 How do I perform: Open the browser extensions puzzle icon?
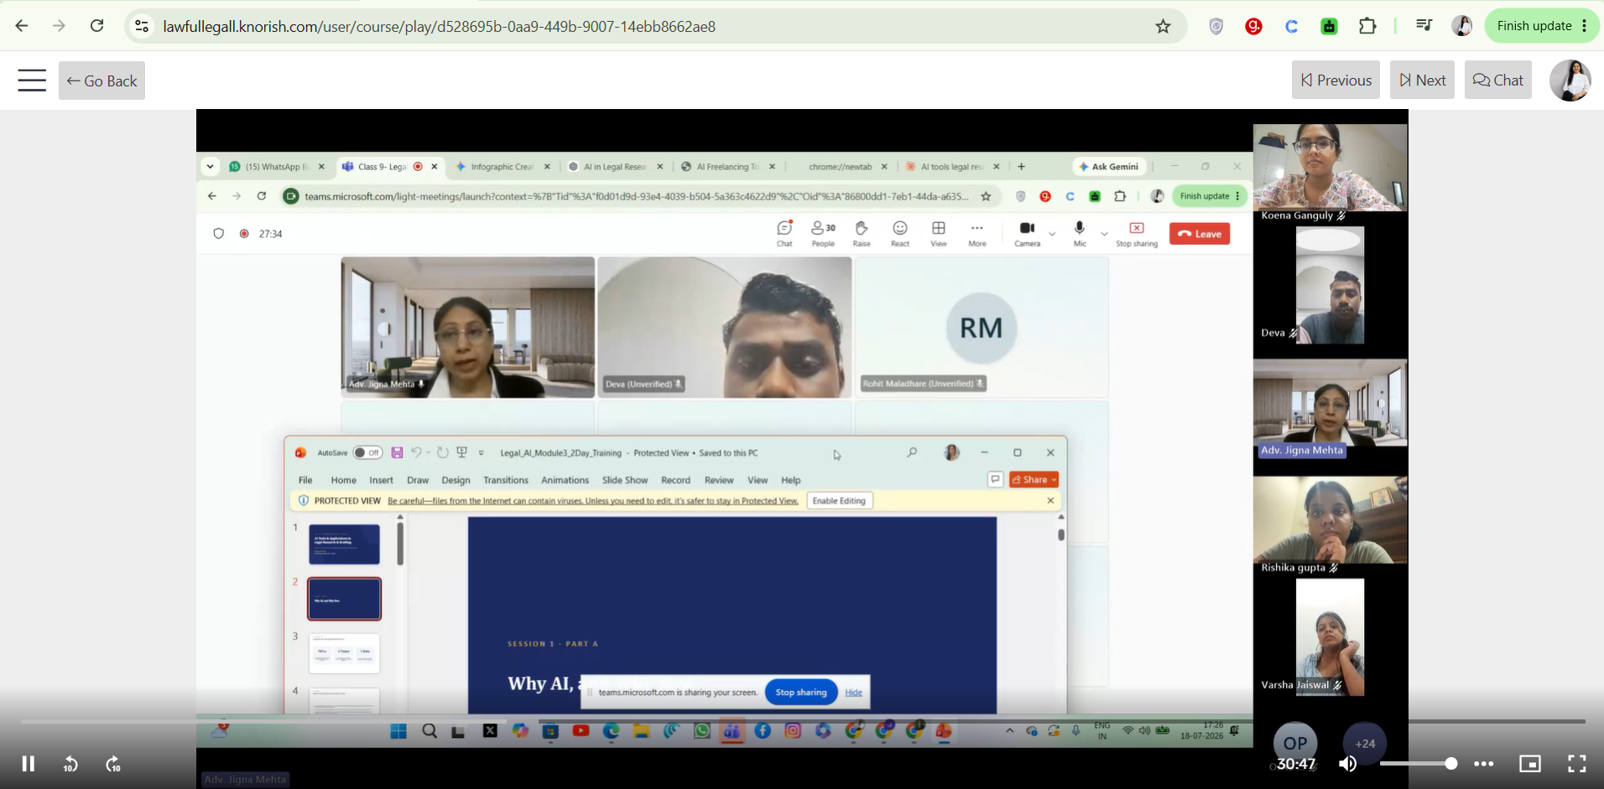[1367, 26]
